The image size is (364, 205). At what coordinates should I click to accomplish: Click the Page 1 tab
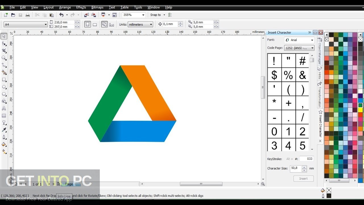(70, 184)
